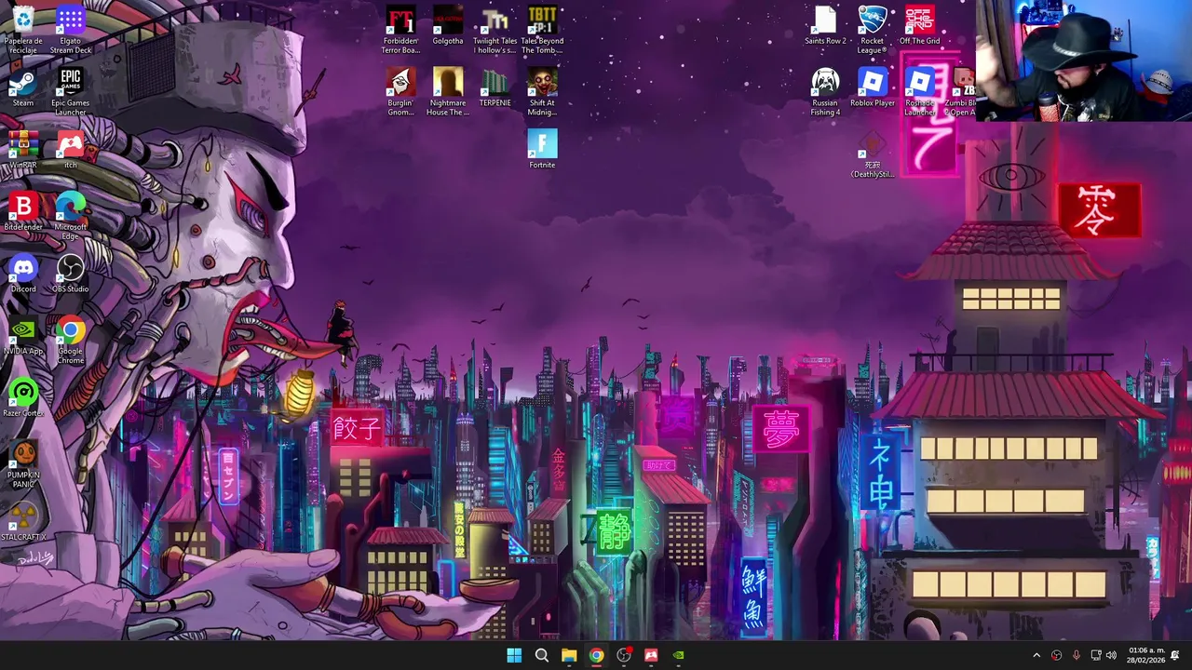Launch Microsoft Edge from desktop
The image size is (1192, 670).
(x=71, y=216)
